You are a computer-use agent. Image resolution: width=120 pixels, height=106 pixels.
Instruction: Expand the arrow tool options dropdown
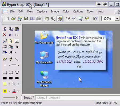coord(15,52)
